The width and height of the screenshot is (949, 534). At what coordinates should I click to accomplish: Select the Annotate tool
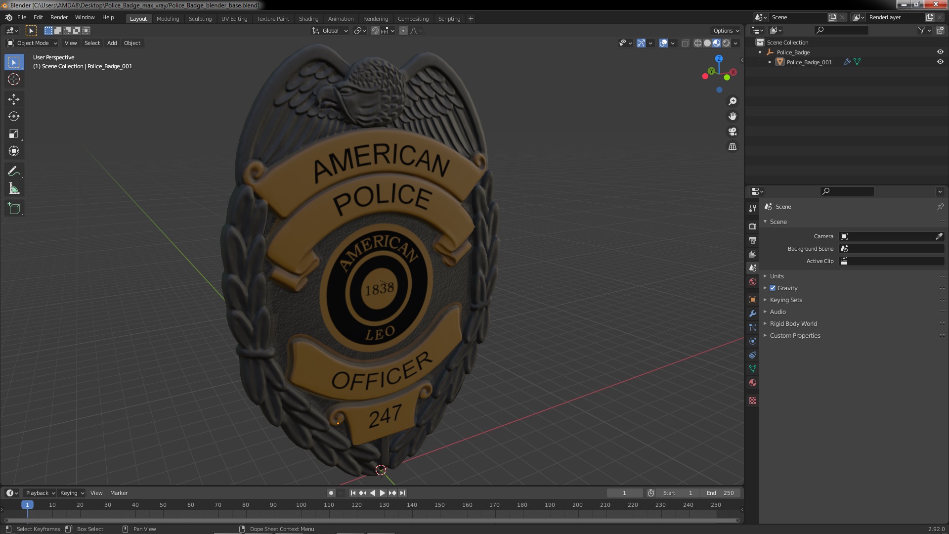tap(14, 172)
